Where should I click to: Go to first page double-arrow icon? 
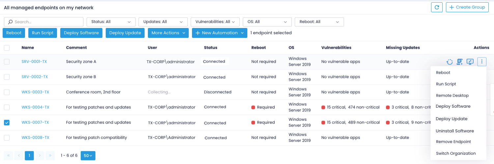(8, 155)
